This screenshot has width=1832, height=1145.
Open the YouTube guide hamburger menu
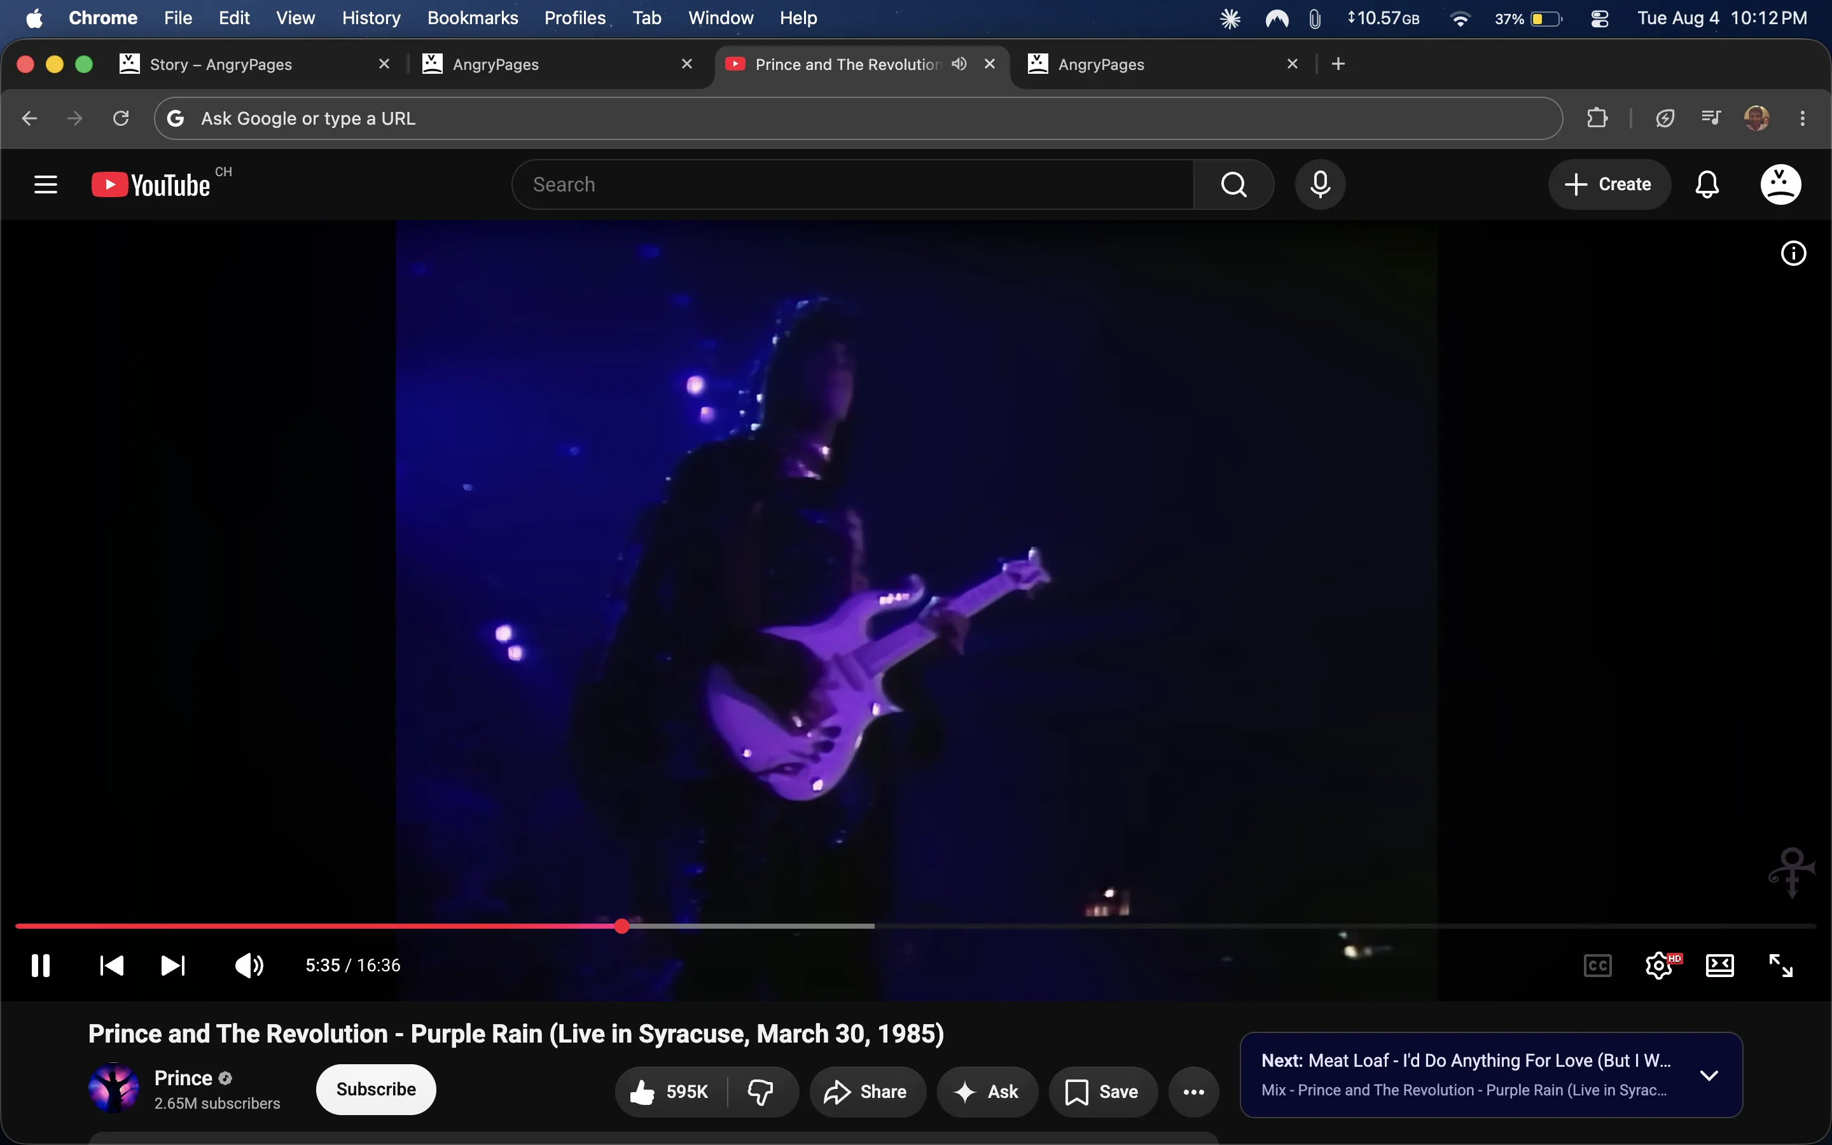click(45, 184)
